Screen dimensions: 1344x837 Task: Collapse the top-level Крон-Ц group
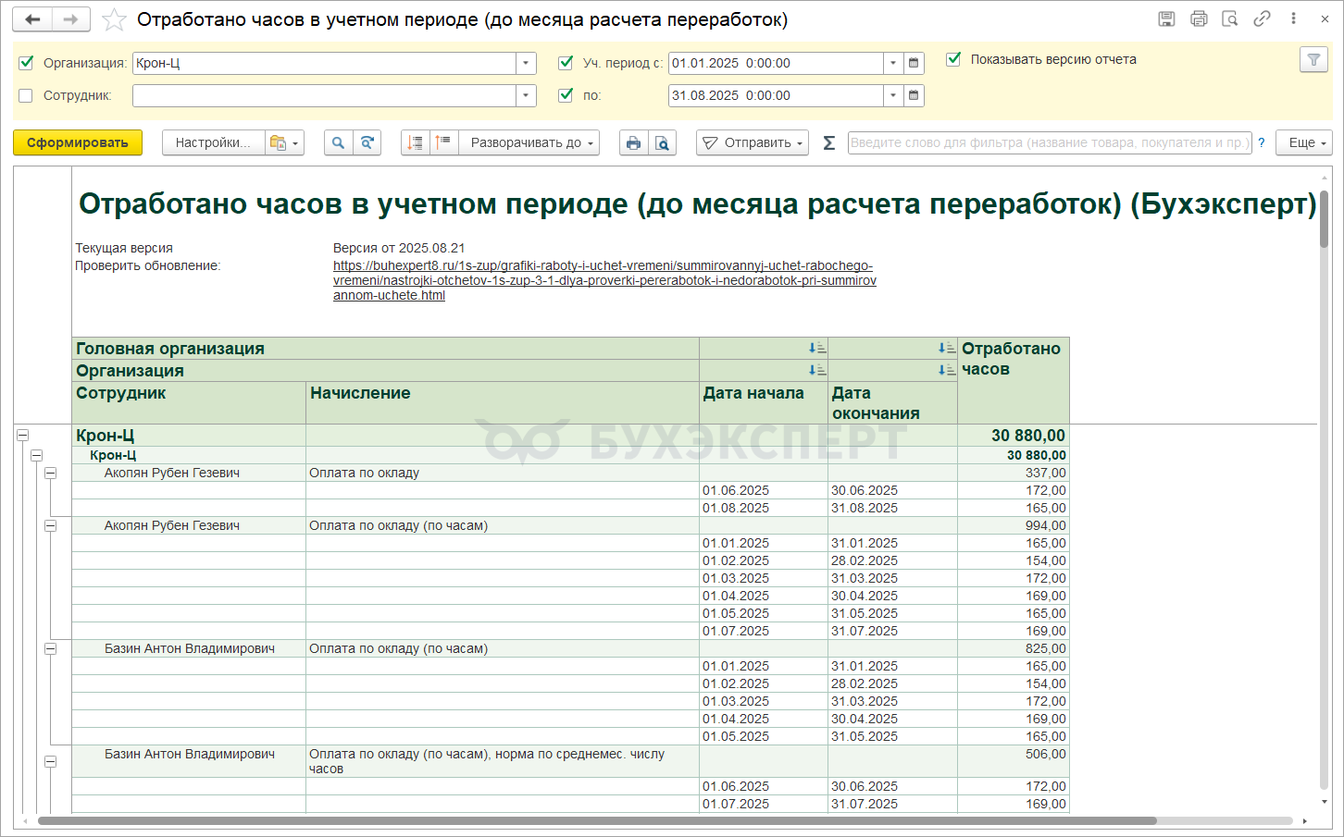(x=22, y=435)
